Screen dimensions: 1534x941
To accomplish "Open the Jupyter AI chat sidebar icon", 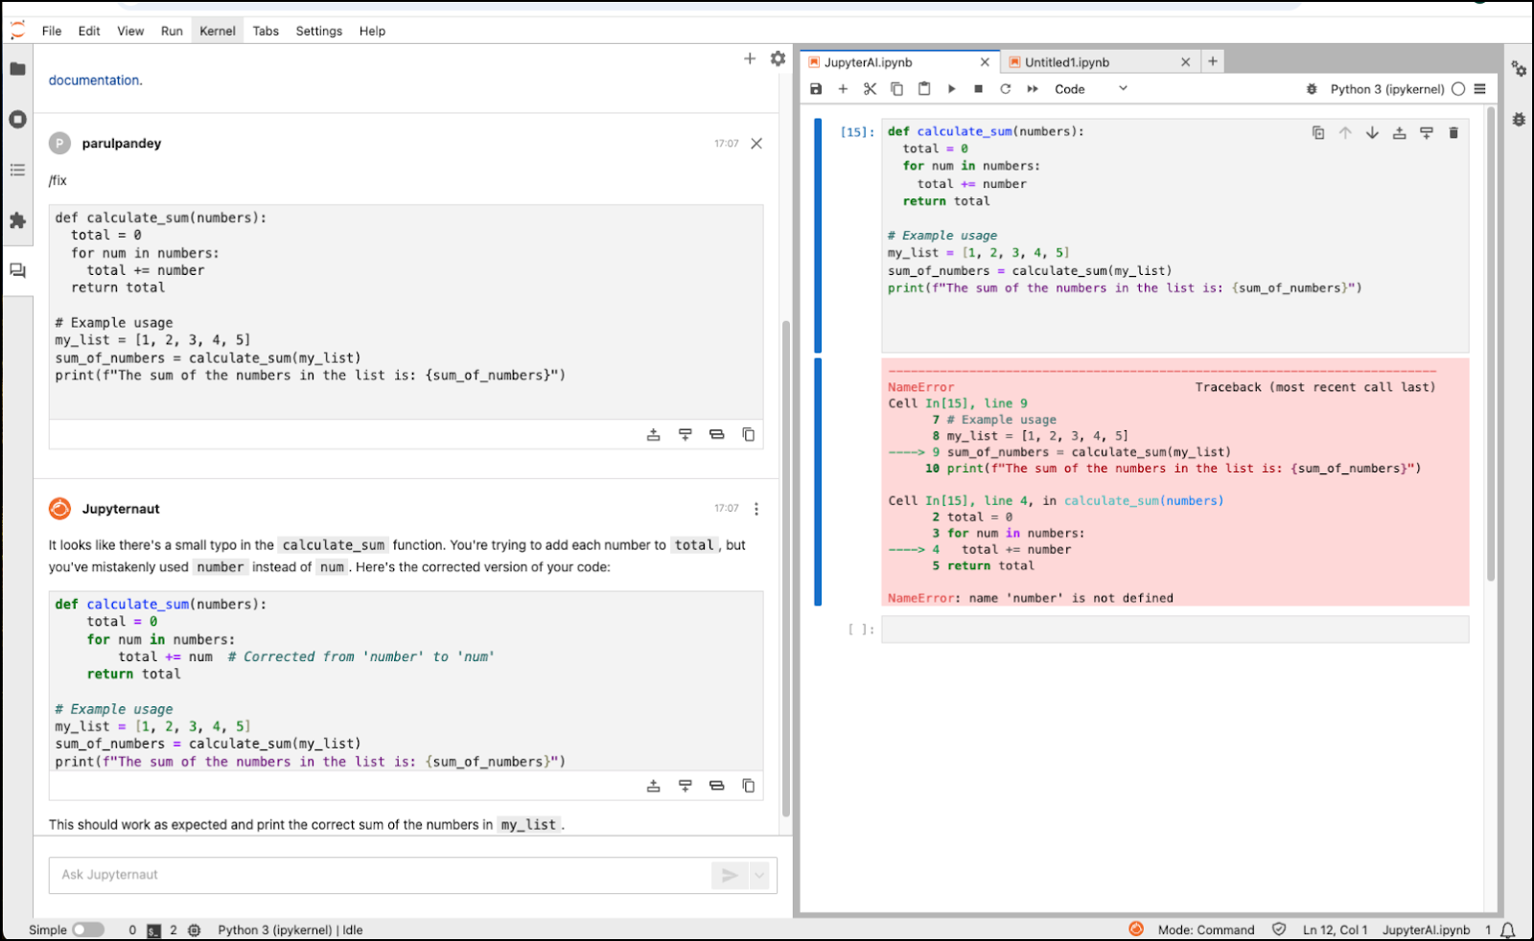I will (17, 271).
